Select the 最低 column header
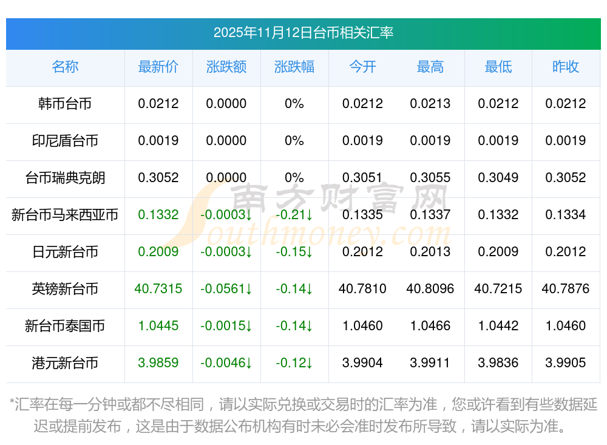This screenshot has width=607, height=445. (498, 67)
